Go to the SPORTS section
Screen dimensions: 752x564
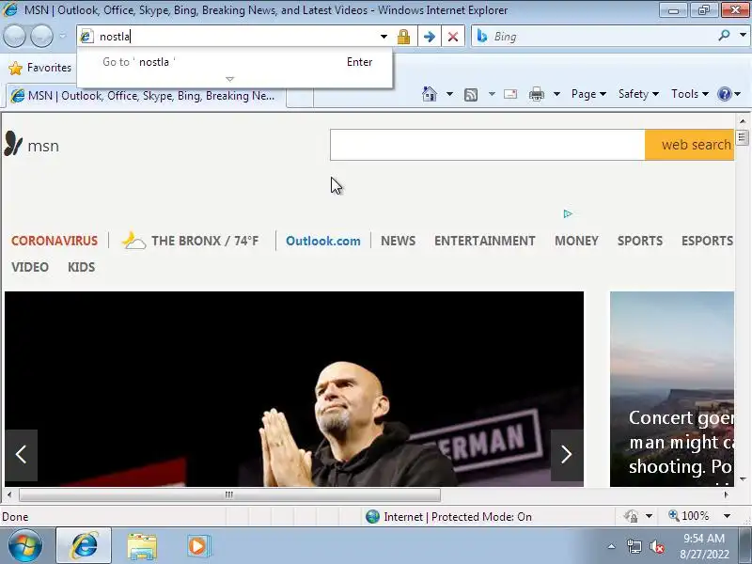tap(640, 241)
